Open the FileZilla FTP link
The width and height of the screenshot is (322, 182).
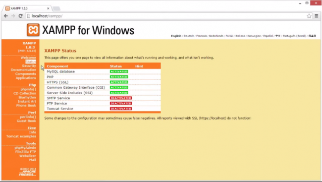pos(25,152)
